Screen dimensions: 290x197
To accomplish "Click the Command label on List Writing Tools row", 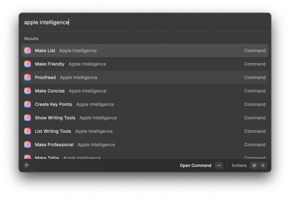I will pyautogui.click(x=255, y=131).
